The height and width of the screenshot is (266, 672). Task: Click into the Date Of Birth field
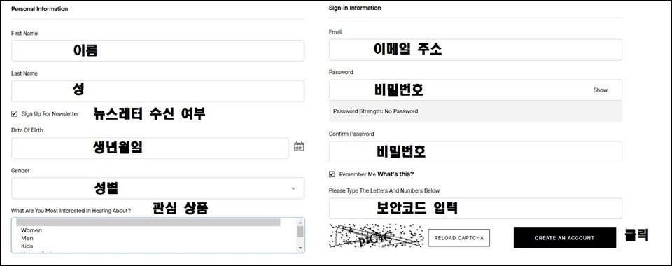[x=150, y=148]
